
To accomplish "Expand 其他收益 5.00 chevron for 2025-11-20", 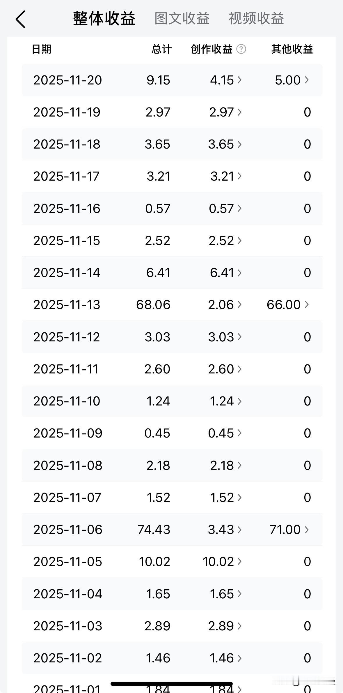I will tap(307, 80).
